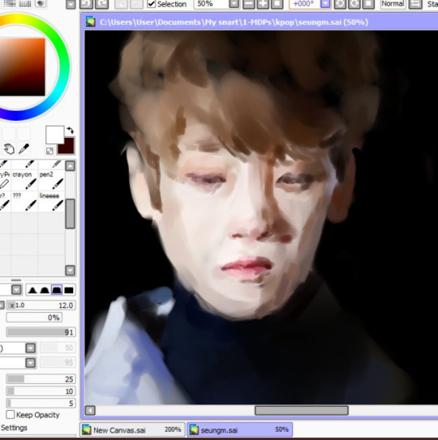Select the highlighted third brush edge shape
Screen dimensions: 438x440
pos(57,290)
